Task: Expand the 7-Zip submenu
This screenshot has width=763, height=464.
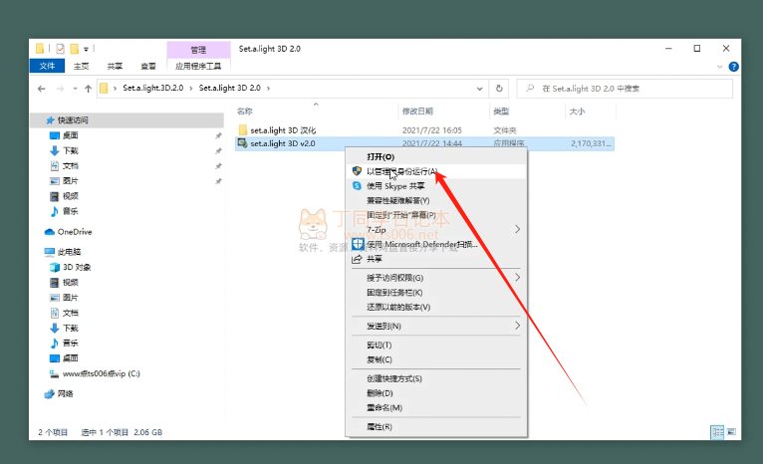Action: [436, 230]
